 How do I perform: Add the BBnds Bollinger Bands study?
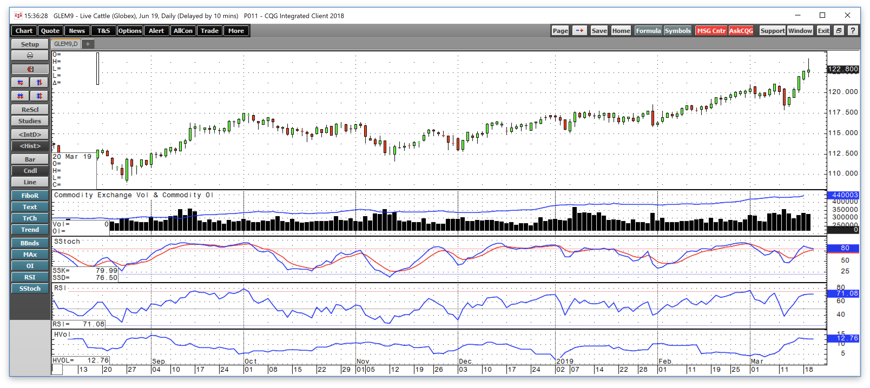click(x=30, y=243)
